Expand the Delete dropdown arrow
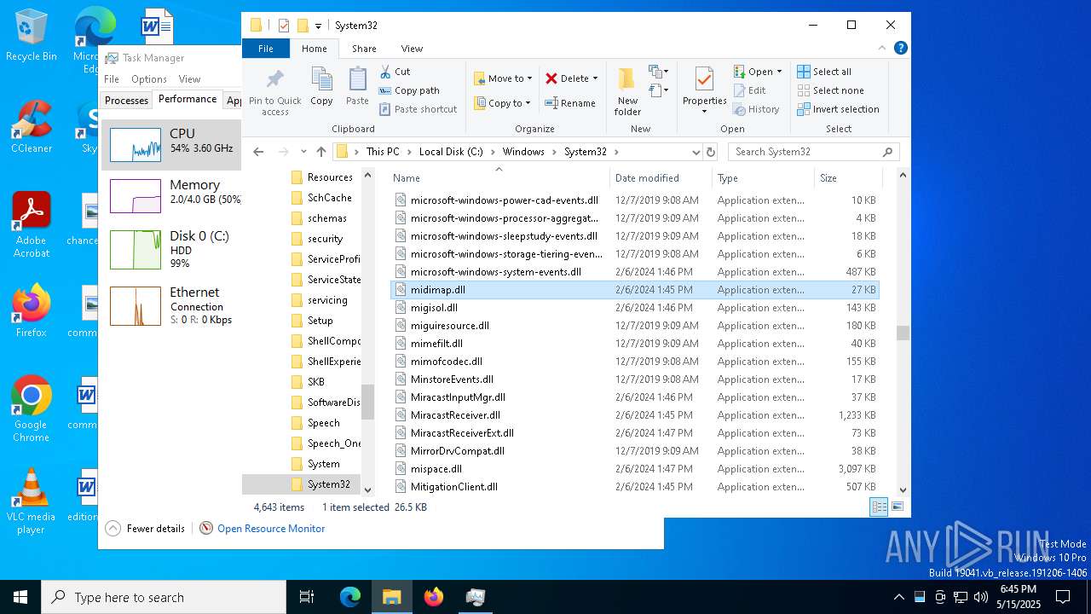Image resolution: width=1091 pixels, height=614 pixels. click(x=595, y=78)
